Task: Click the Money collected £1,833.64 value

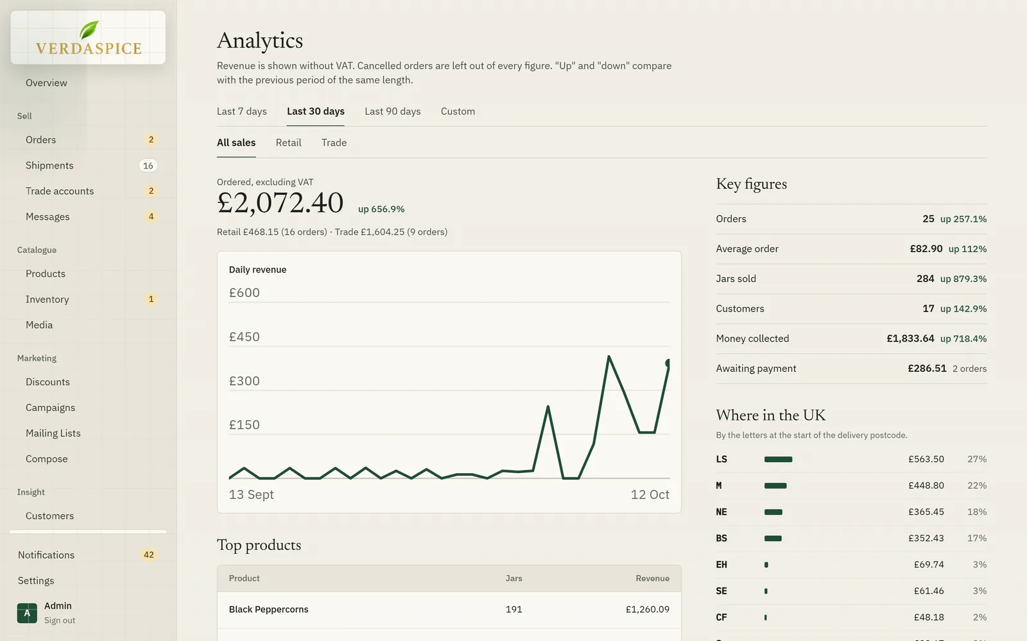Action: pos(910,338)
